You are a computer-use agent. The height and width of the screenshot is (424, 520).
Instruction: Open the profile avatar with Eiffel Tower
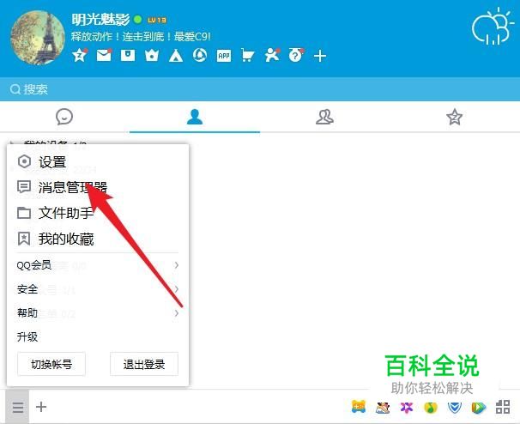(x=38, y=38)
